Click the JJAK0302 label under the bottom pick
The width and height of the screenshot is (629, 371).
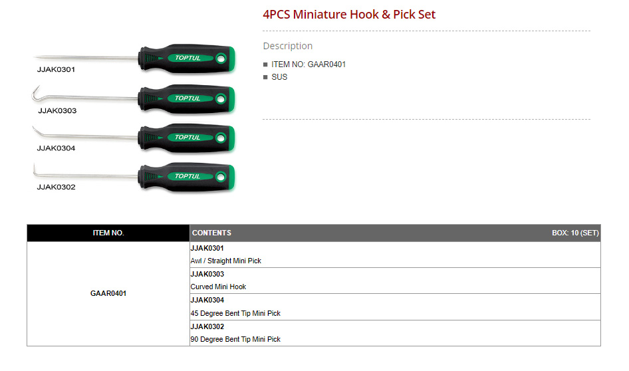click(56, 187)
